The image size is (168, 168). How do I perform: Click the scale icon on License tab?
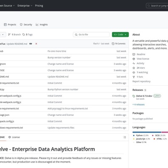10,137
